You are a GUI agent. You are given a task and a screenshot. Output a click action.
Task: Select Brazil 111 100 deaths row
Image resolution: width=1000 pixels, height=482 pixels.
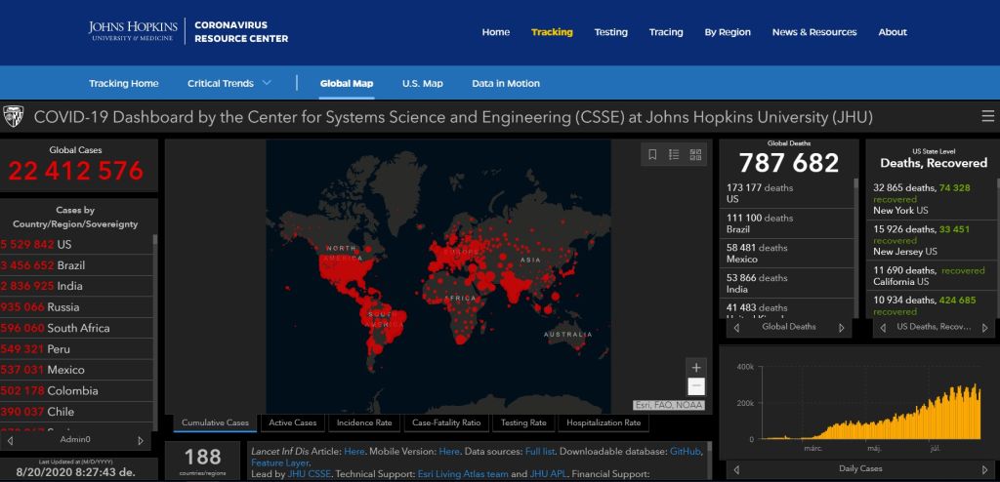pos(786,223)
